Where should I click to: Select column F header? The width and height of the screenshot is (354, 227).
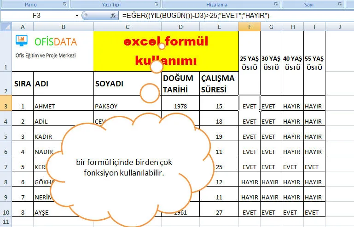pyautogui.click(x=249, y=27)
